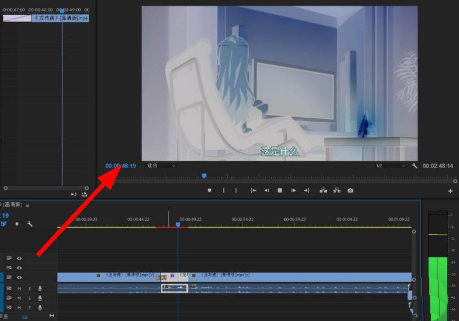
Task: Open program monitor wrench settings
Action: (x=414, y=166)
